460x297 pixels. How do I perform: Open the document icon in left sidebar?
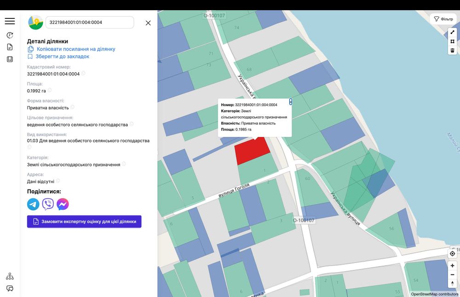(10, 47)
